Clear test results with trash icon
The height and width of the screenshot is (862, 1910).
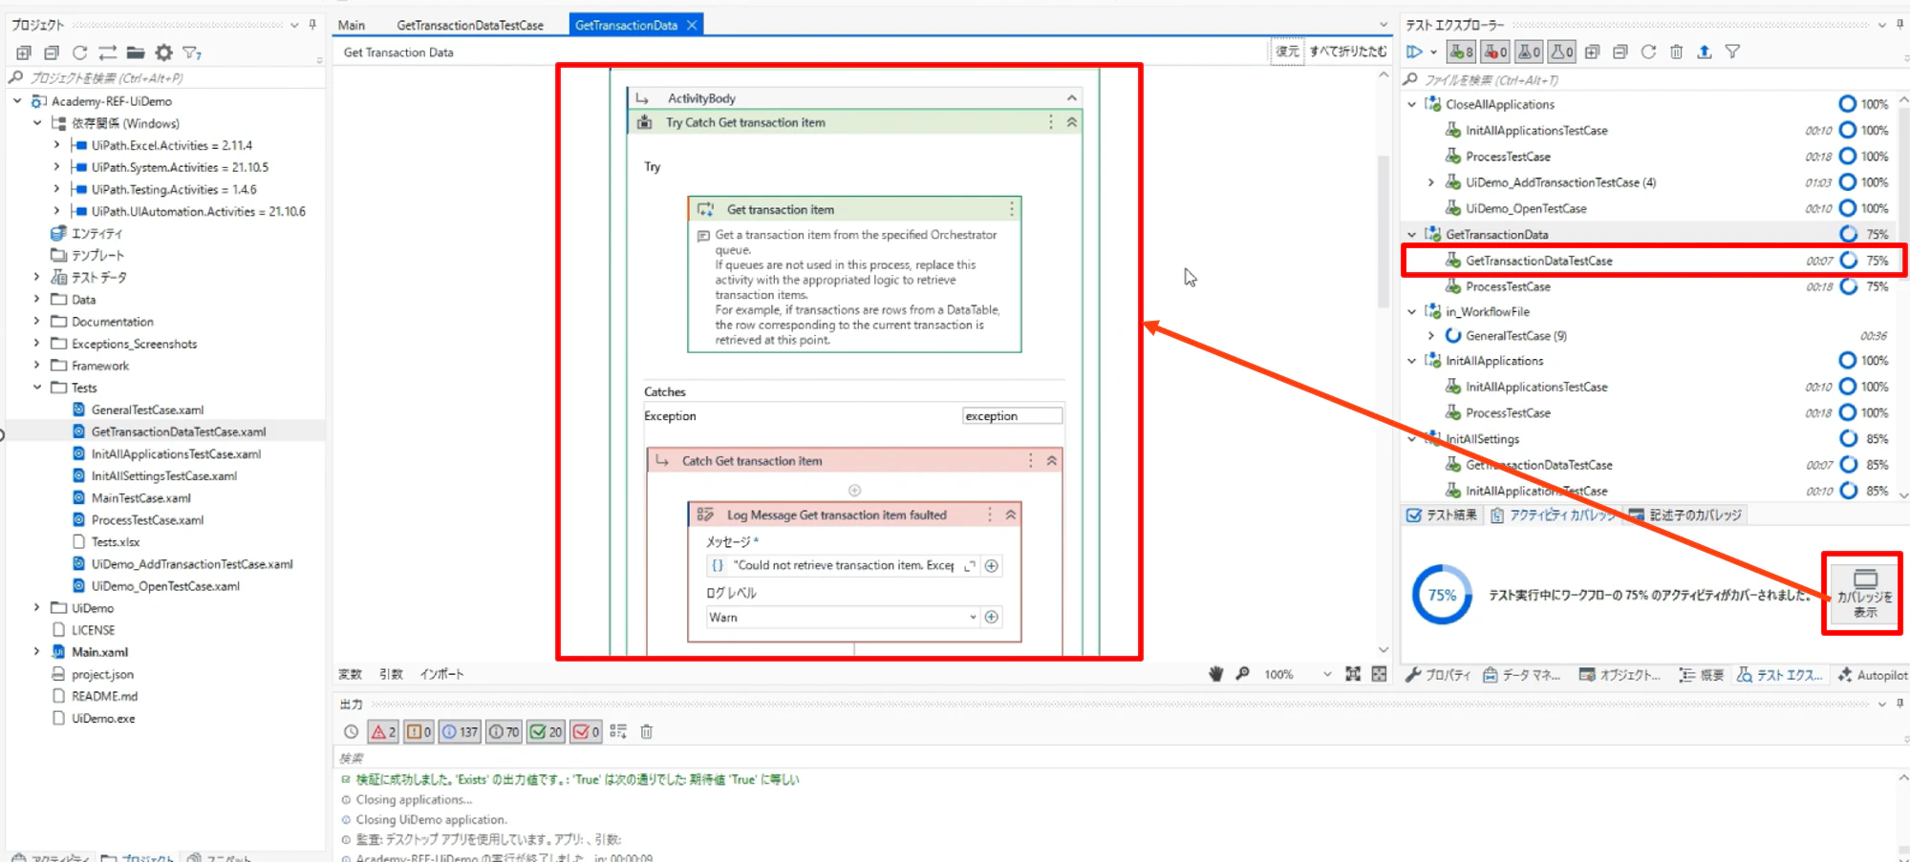[1676, 52]
